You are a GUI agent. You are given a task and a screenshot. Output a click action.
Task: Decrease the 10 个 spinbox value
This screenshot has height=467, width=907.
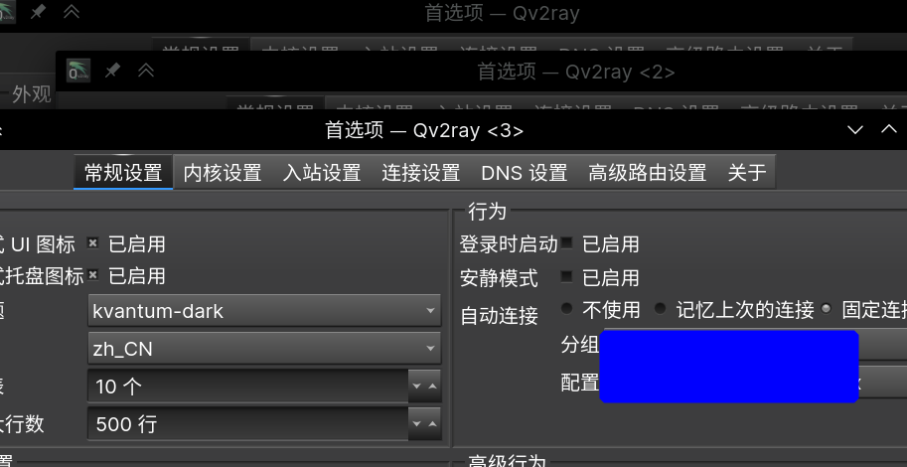(416, 386)
